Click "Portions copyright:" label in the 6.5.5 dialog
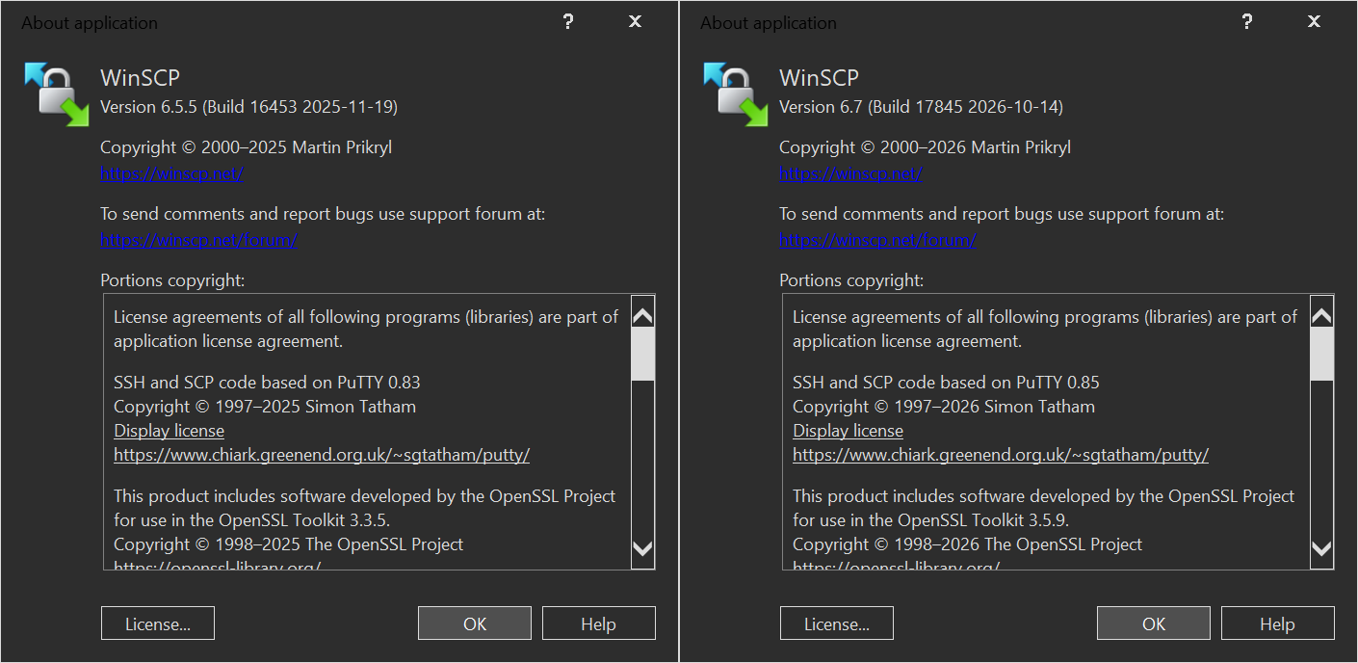The width and height of the screenshot is (1358, 663). [x=173, y=280]
